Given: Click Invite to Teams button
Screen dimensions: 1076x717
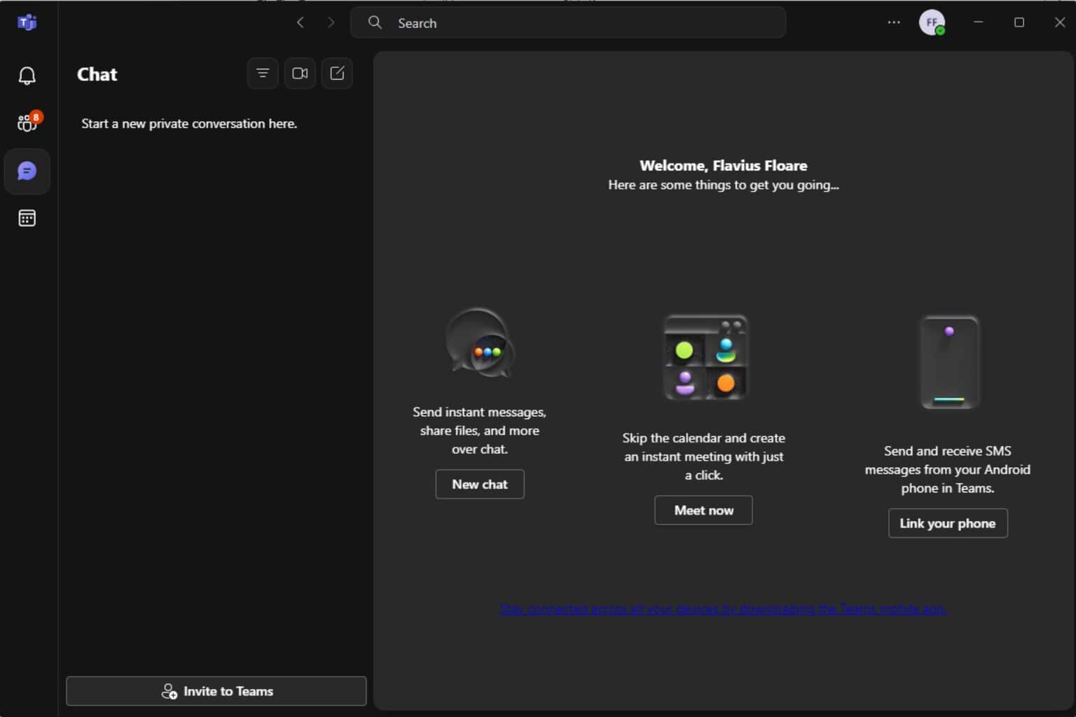Looking at the screenshot, I should 216,691.
